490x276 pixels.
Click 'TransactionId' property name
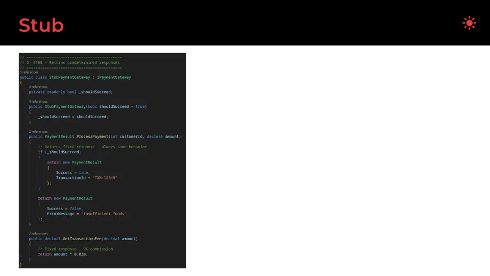point(70,178)
